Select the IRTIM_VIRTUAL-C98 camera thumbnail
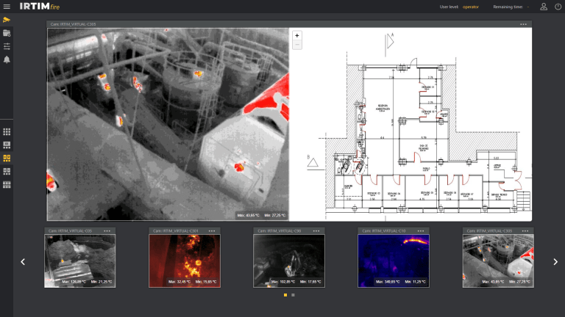 [x=288, y=260]
